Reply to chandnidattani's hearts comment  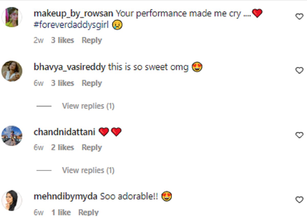[92, 147]
